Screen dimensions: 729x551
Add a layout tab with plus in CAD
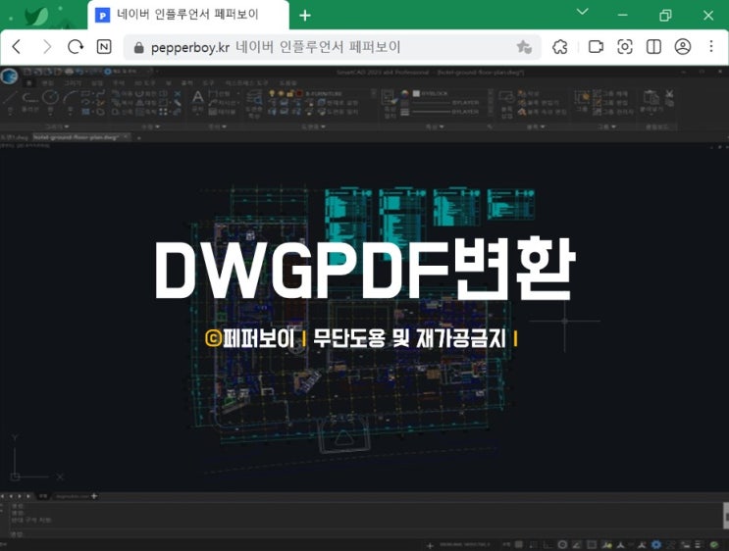coord(94,496)
